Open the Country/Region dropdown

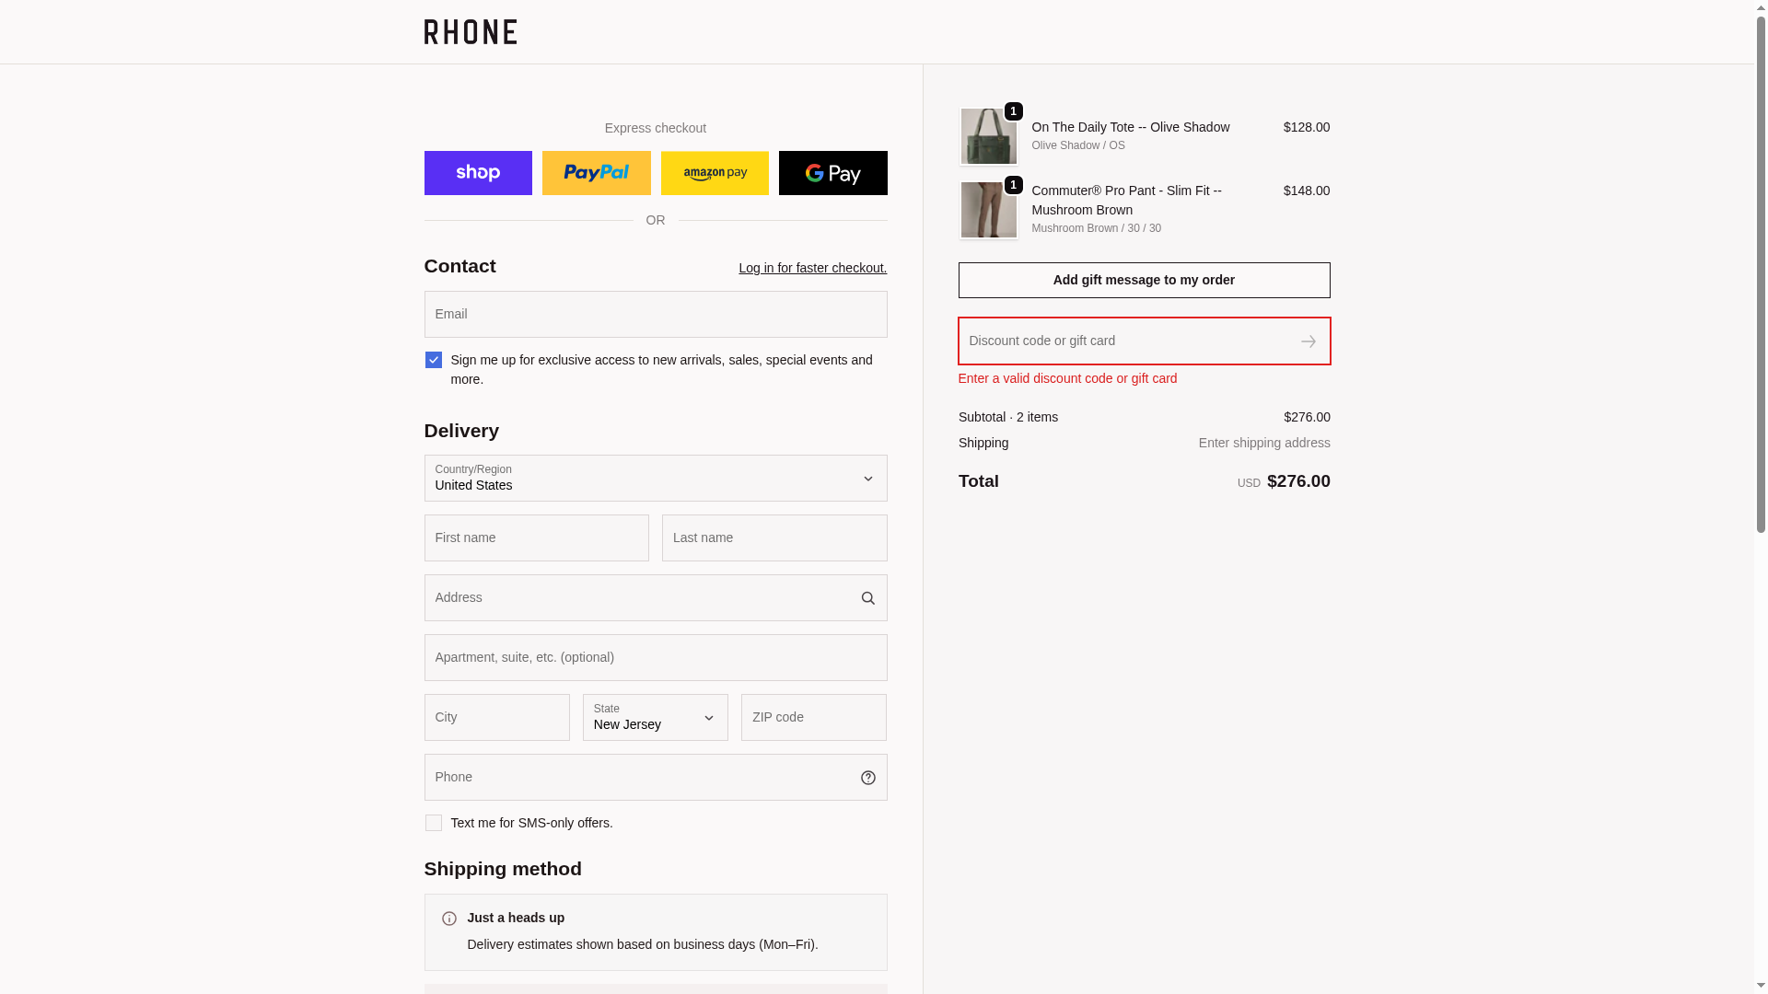[655, 479]
